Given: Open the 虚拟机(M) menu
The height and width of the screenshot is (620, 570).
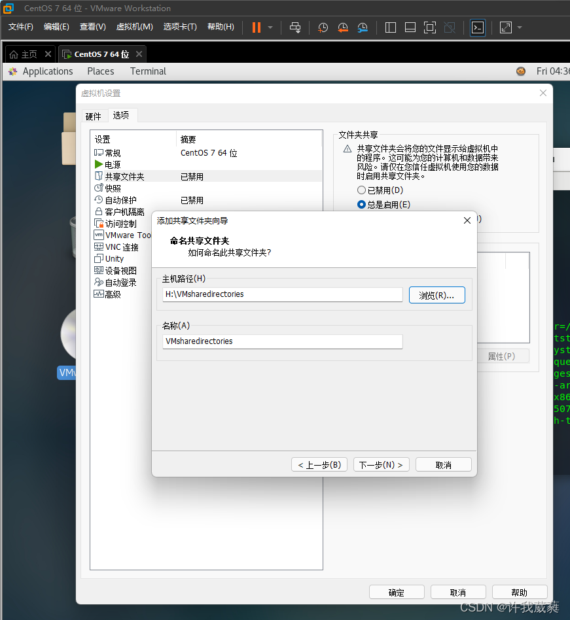Looking at the screenshot, I should click(x=135, y=27).
